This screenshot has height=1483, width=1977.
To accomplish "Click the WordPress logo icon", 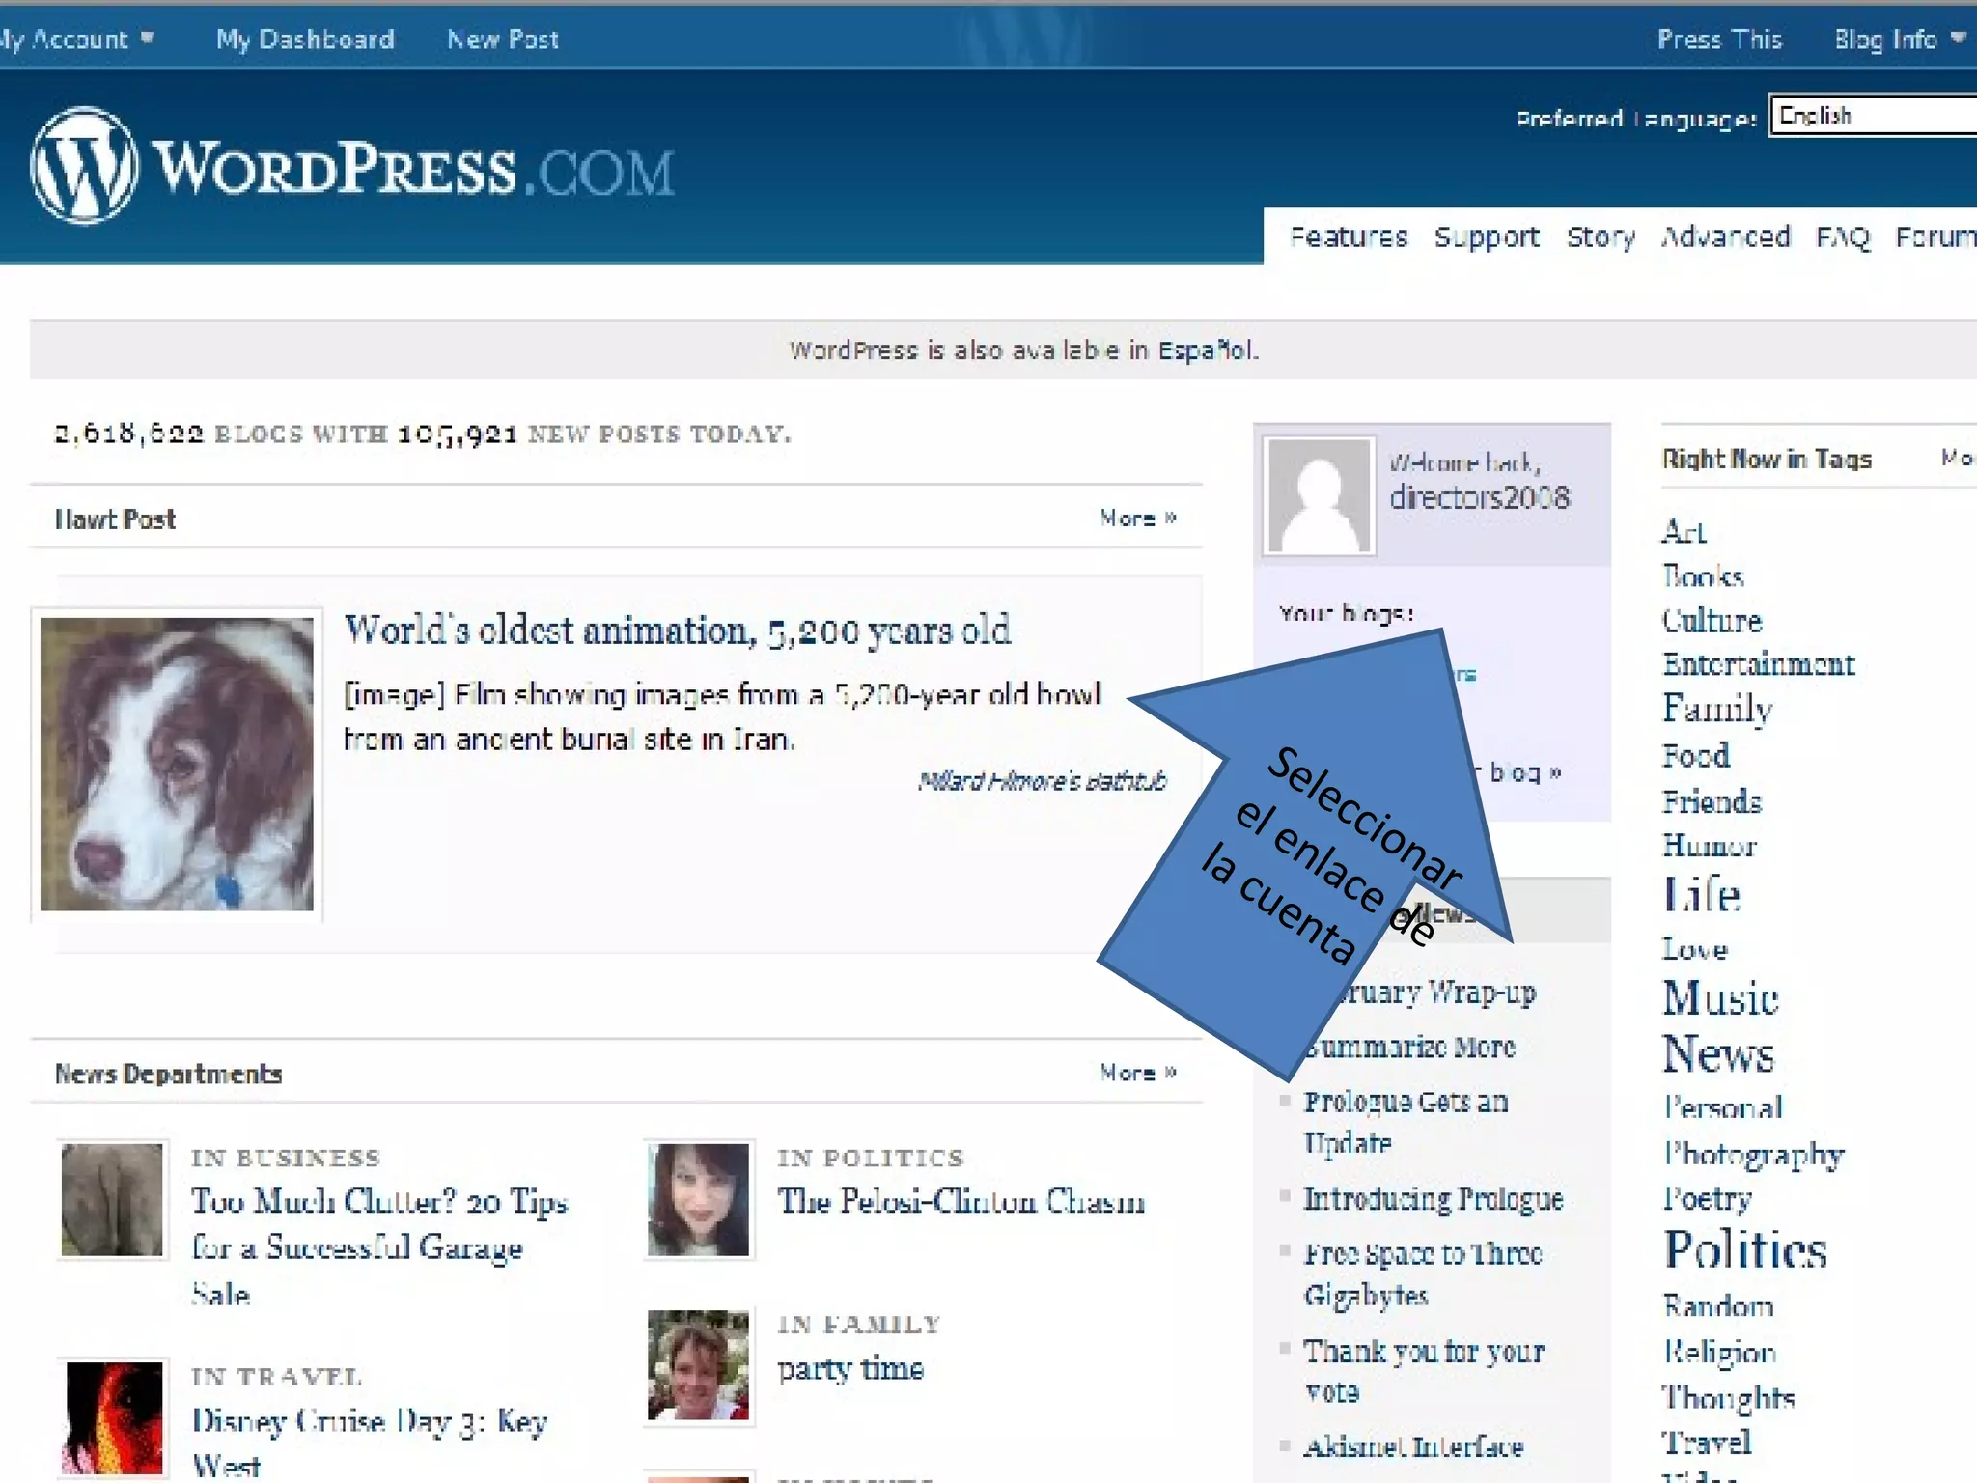I will pos(84,165).
